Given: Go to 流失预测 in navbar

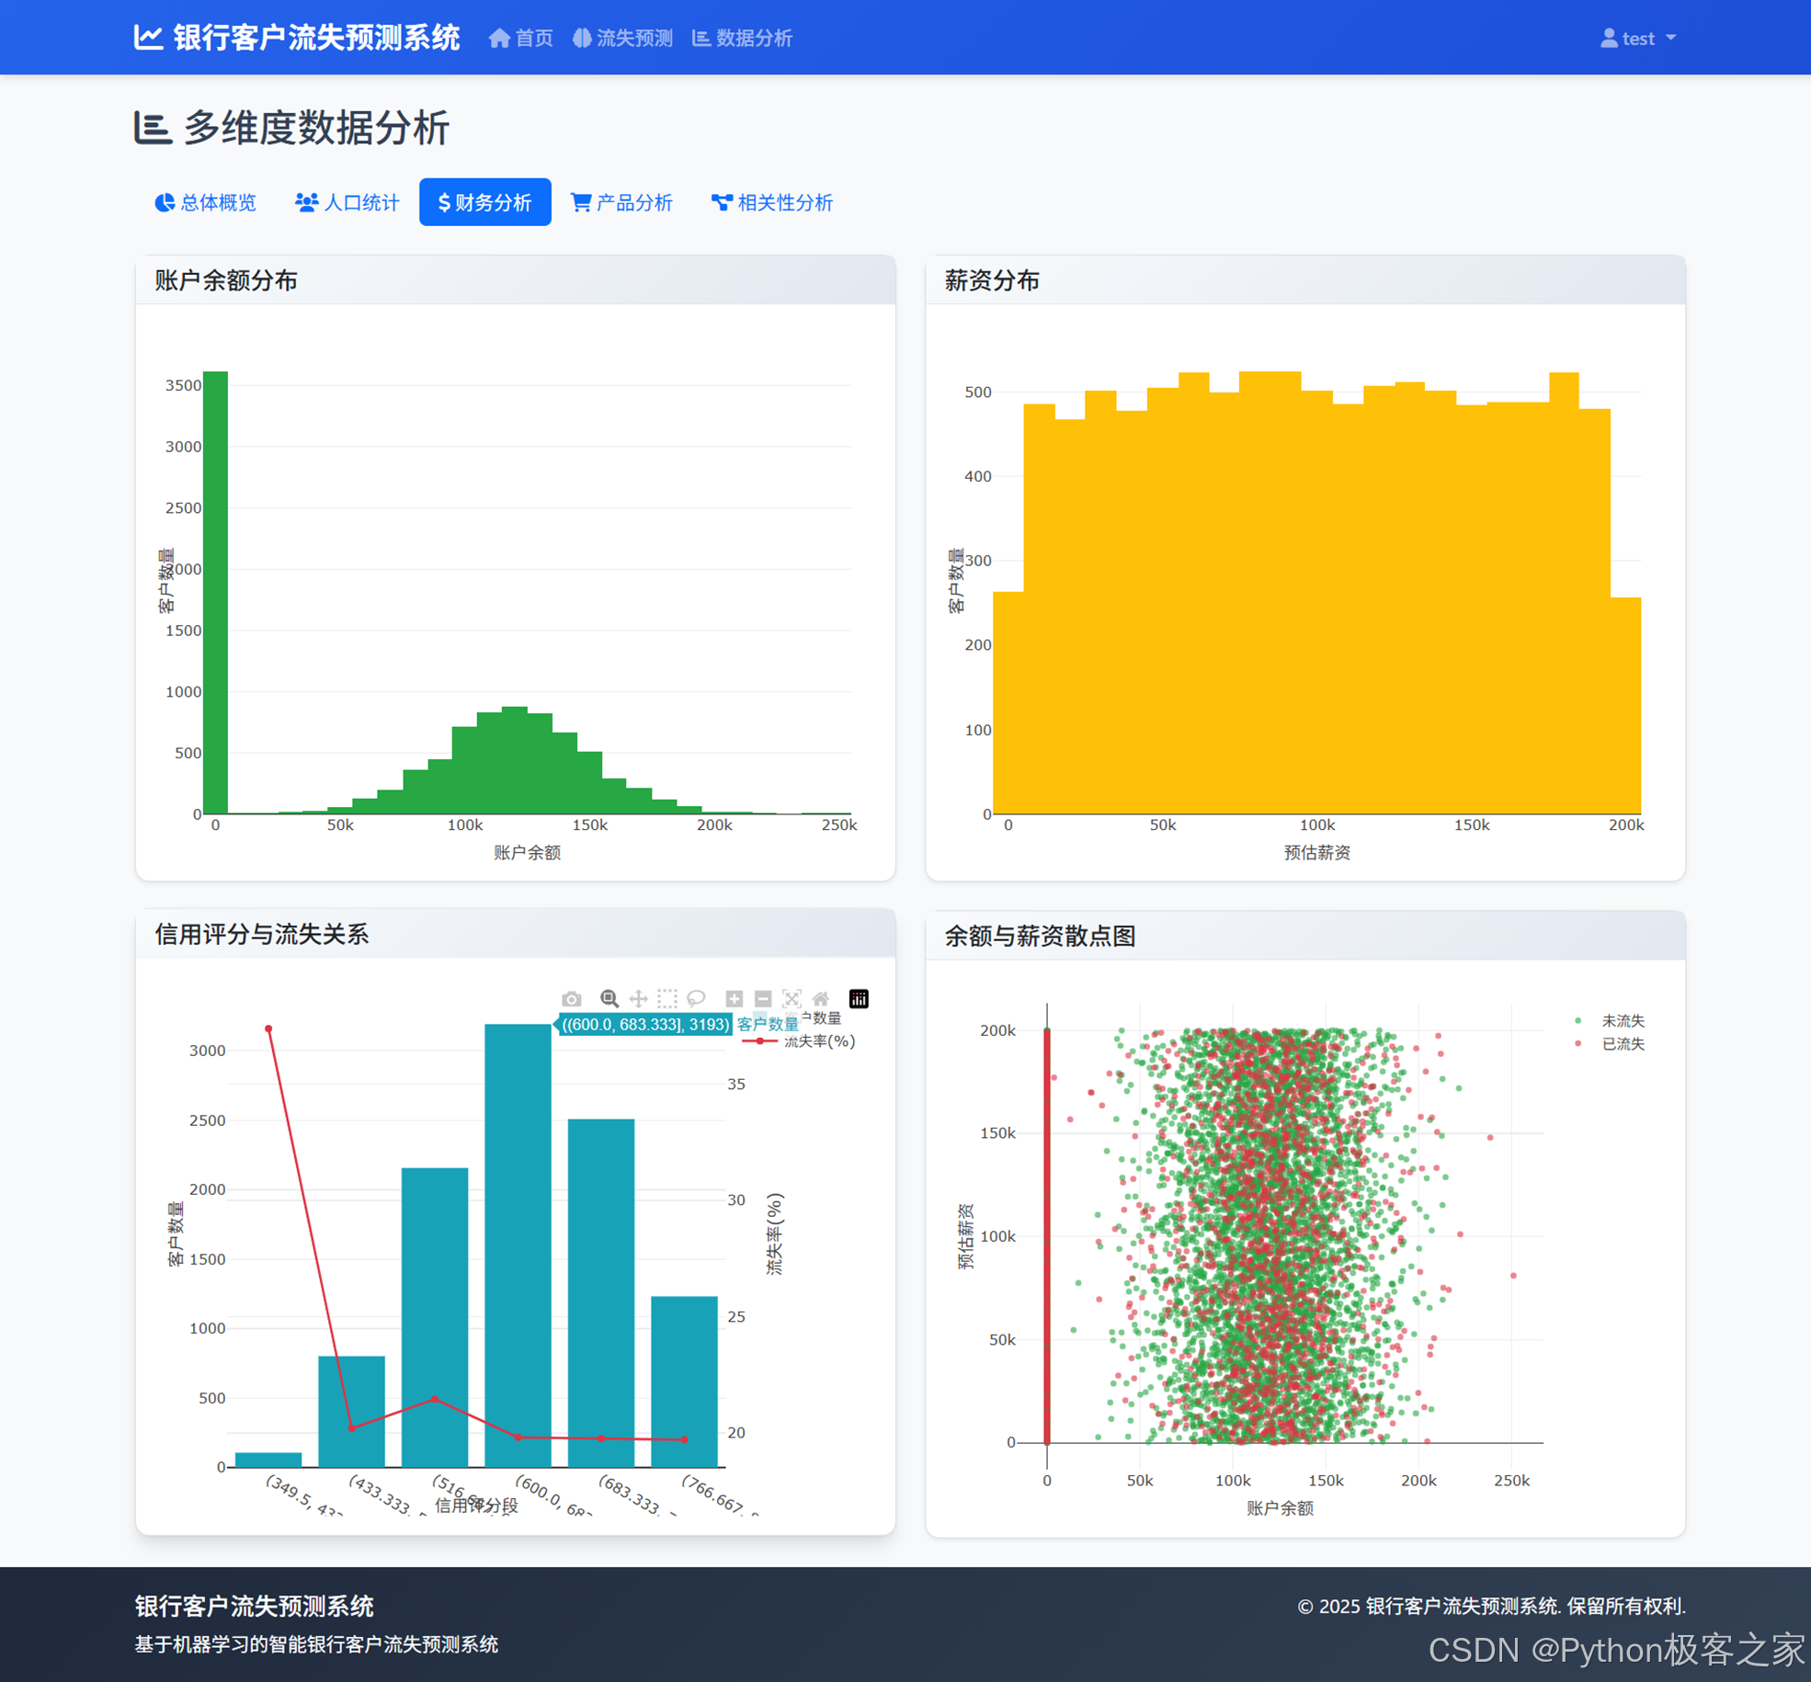Looking at the screenshot, I should click(623, 39).
